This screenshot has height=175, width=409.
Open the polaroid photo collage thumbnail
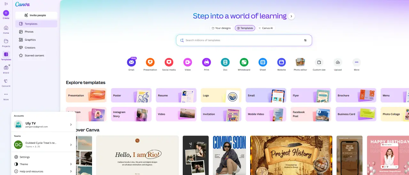(x=196, y=155)
